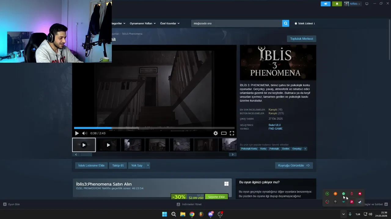
Task: Open Big Picture mode monitor icon
Action: pyautogui.click(x=367, y=4)
